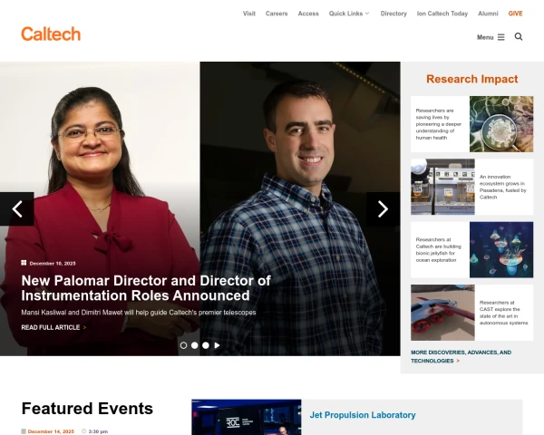544x435 pixels.
Task: Open the Jet Propulsion Laboratory link
Action: 363,415
